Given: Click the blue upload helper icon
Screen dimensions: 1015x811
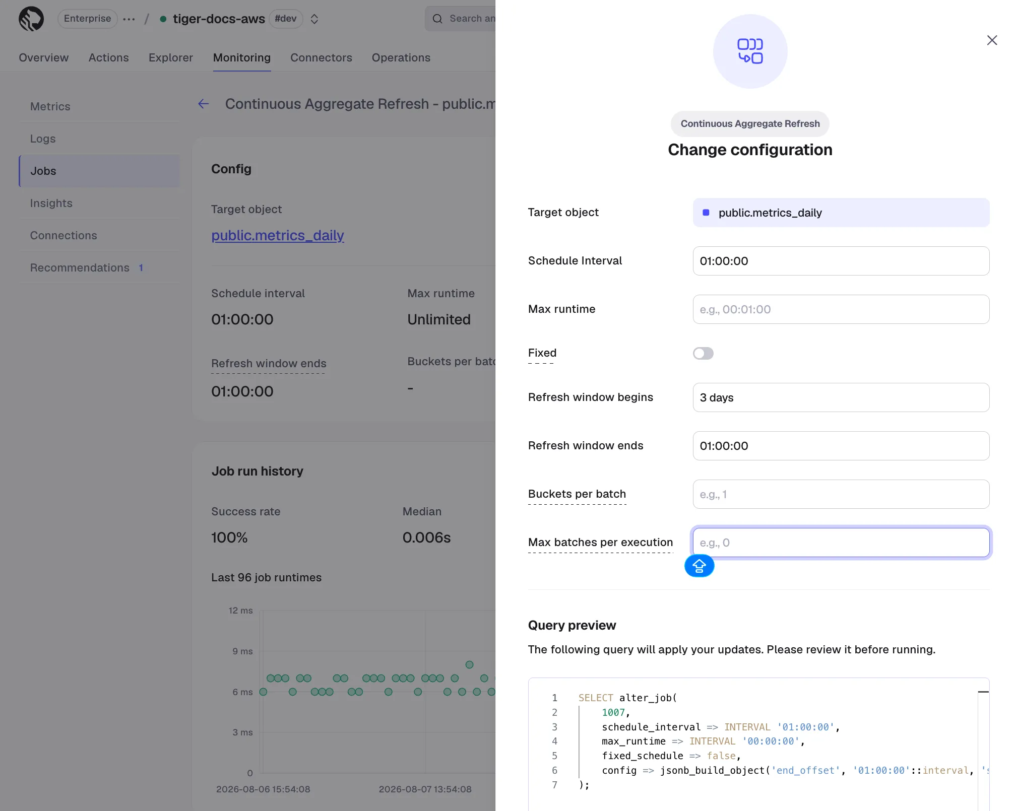Looking at the screenshot, I should tap(699, 566).
